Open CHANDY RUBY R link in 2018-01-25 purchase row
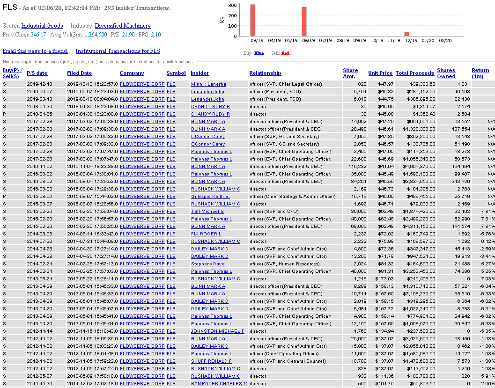This screenshot has width=495, height=388. tap(211, 114)
